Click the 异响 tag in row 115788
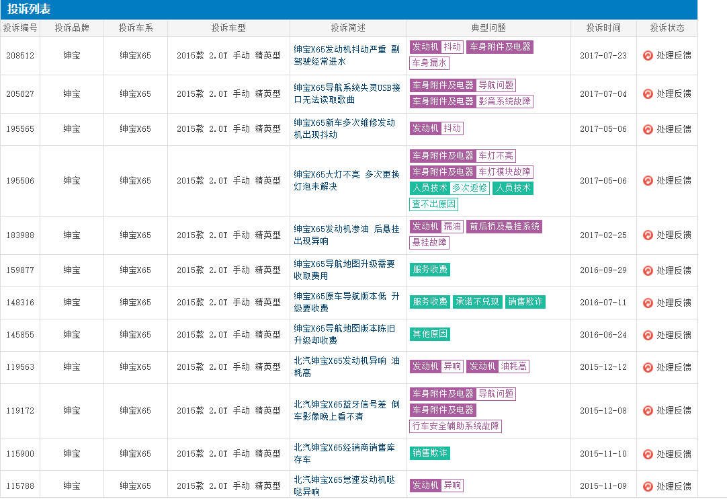The image size is (727, 499). (x=452, y=485)
